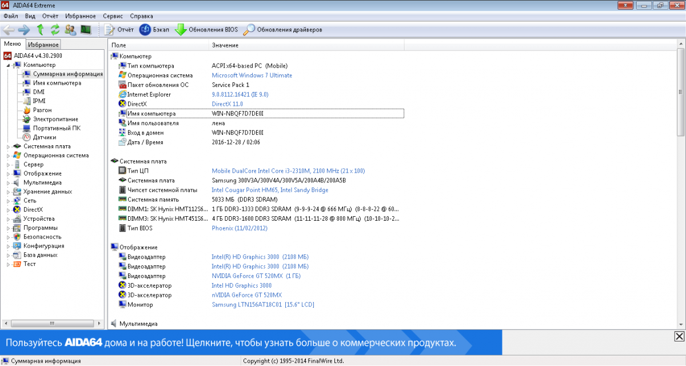
Task: Click the green monitor toolbar icon
Action: [x=86, y=29]
